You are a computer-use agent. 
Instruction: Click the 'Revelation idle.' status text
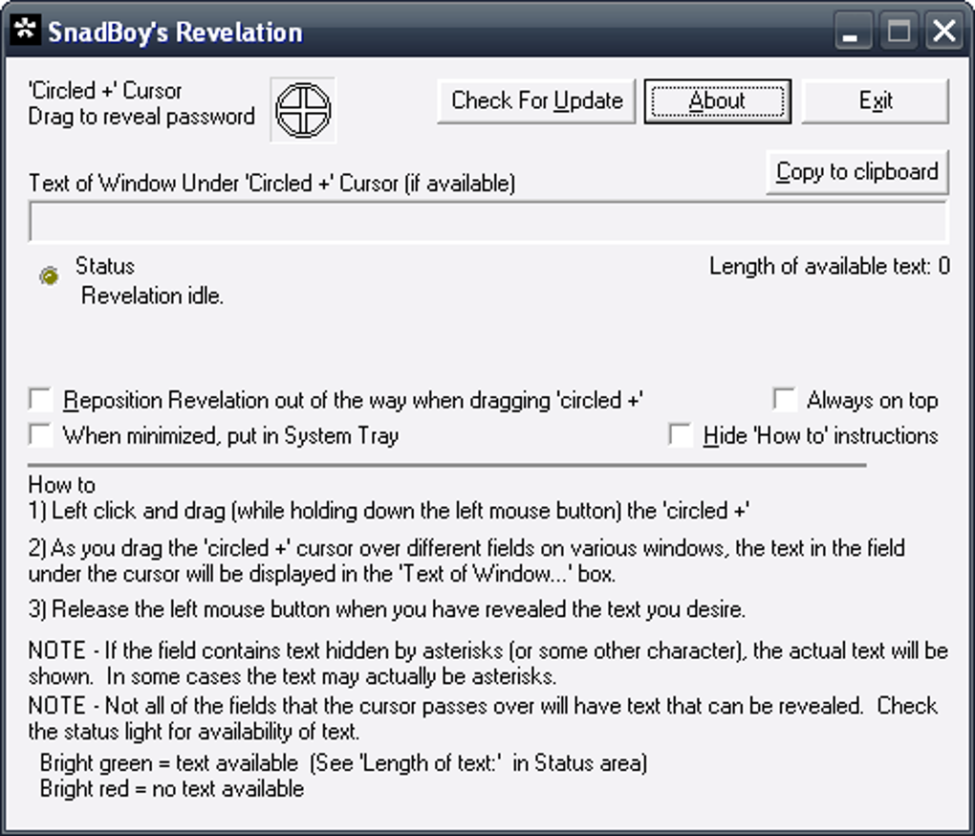click(152, 296)
